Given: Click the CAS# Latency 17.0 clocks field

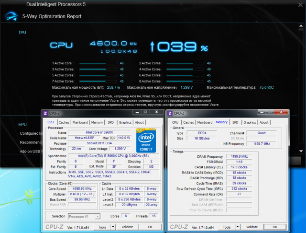Looking at the screenshot, I should coord(239,167).
